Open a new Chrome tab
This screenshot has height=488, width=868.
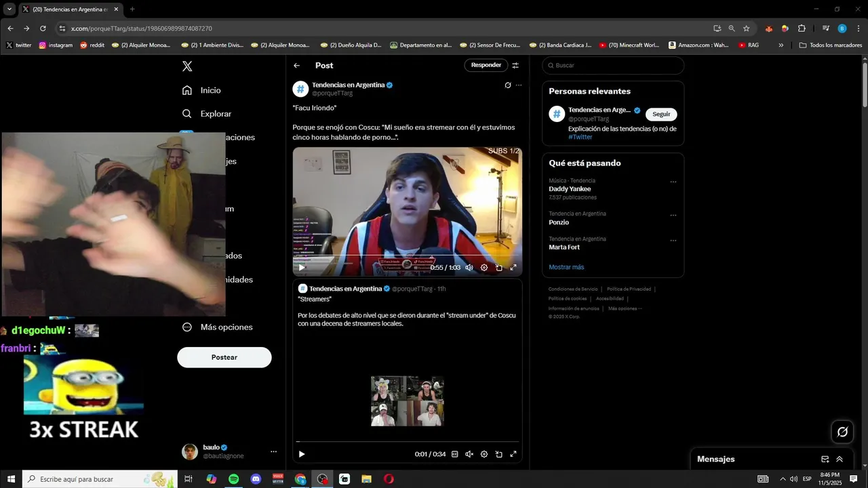(132, 9)
